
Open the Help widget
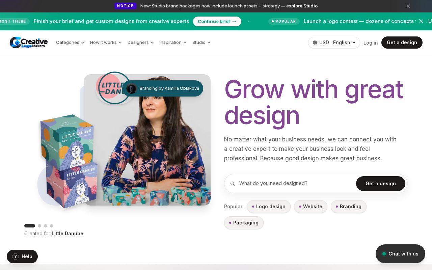coord(22,256)
